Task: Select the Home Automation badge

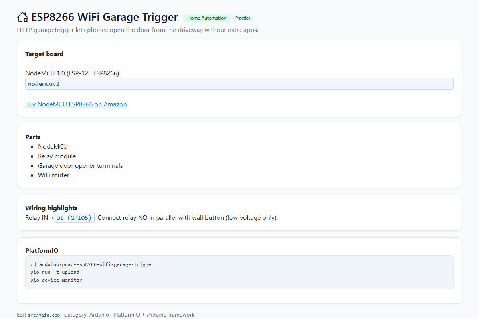Action: [207, 18]
